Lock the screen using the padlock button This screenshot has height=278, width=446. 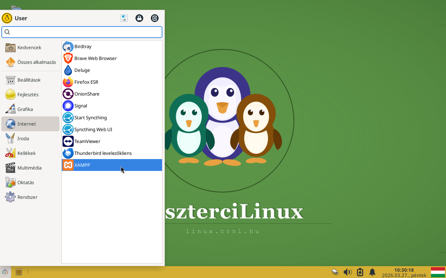point(139,18)
